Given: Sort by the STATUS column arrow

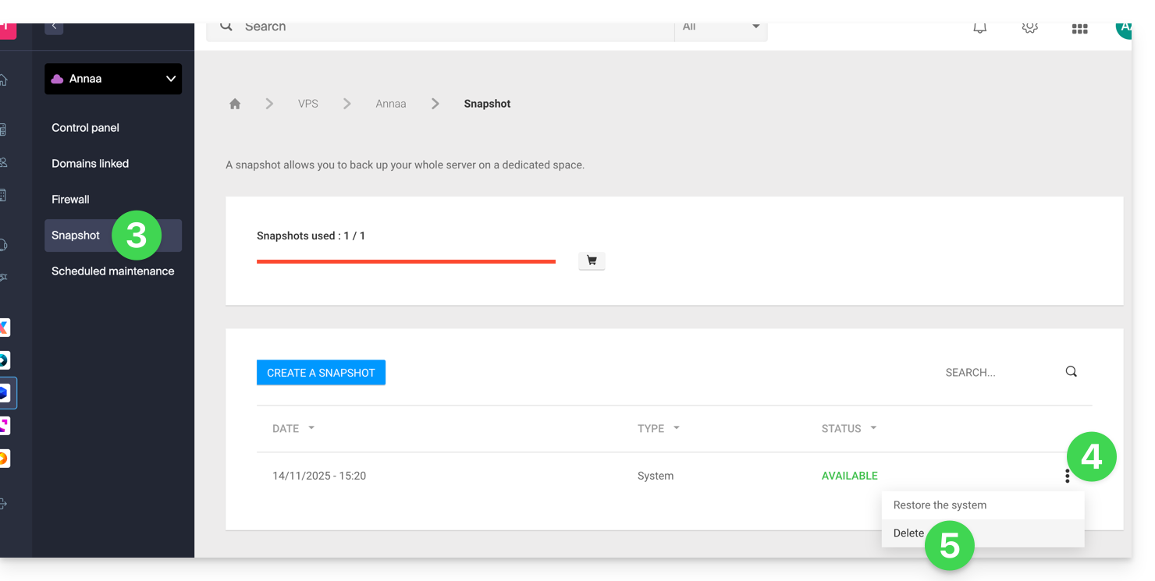Looking at the screenshot, I should pyautogui.click(x=873, y=428).
